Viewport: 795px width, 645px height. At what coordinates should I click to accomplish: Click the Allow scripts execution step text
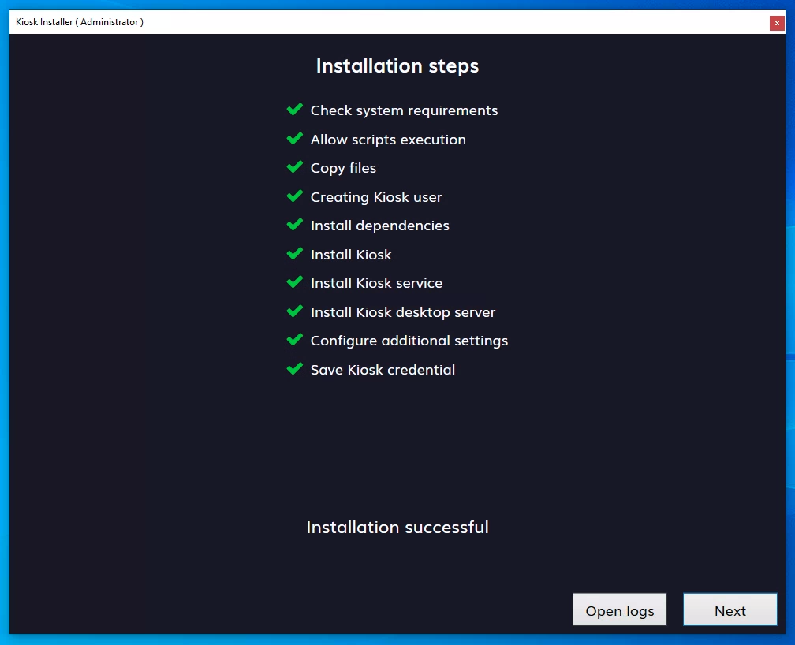click(388, 140)
